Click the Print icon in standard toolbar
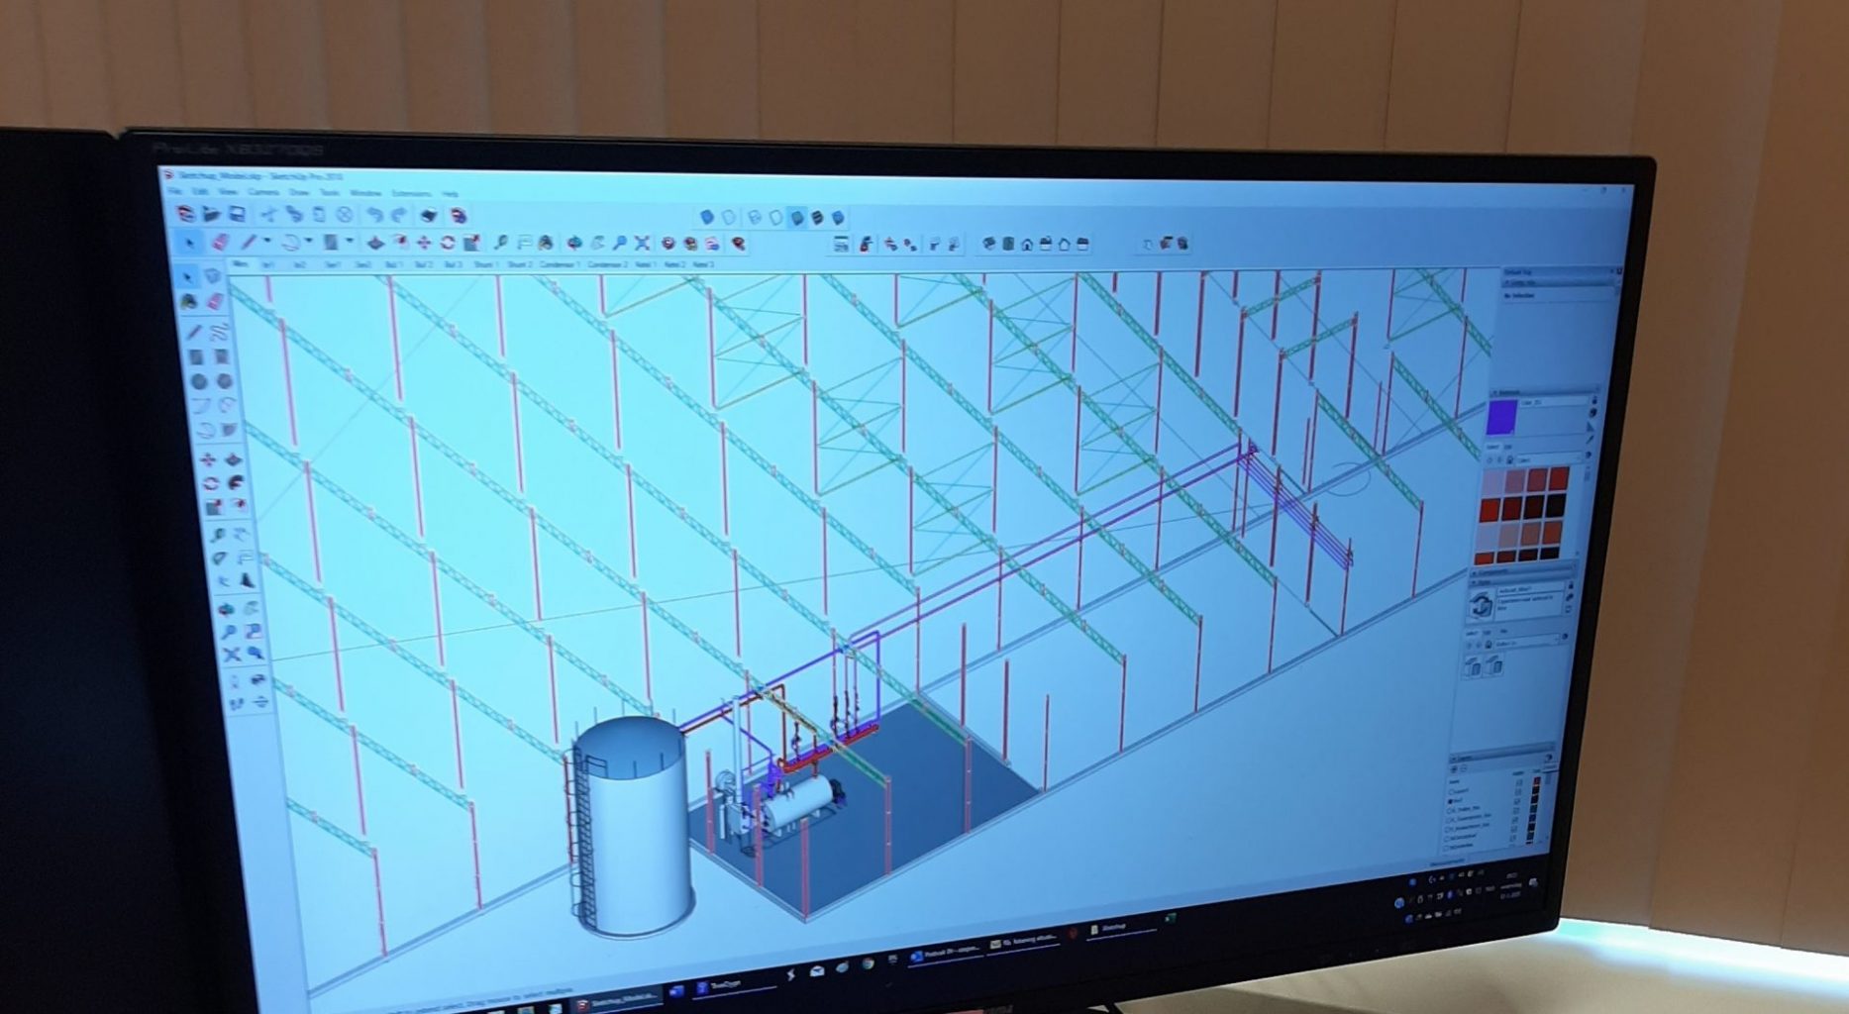 pyautogui.click(x=429, y=215)
